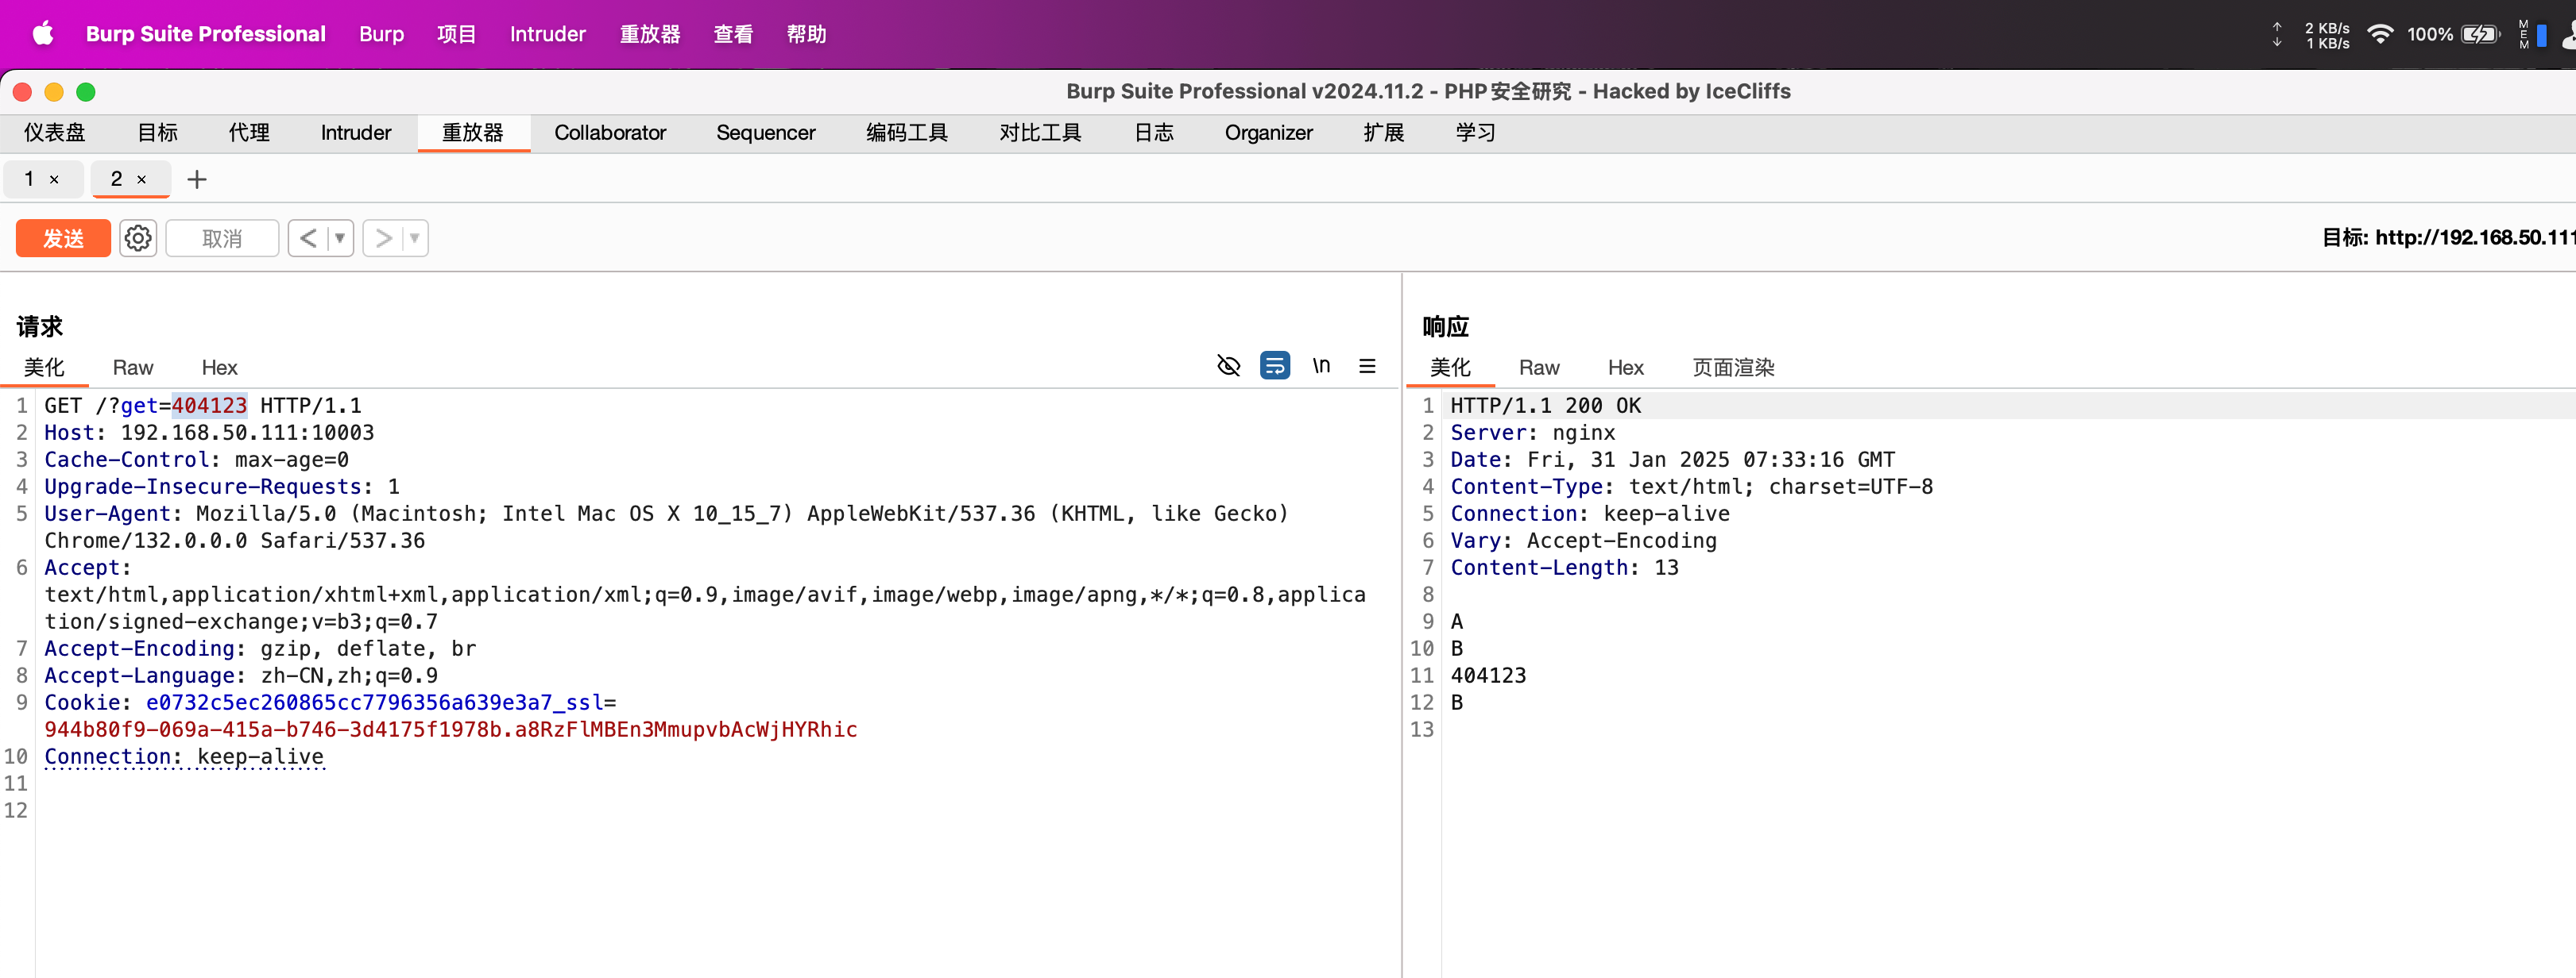2576x978 pixels.
Task: Open the 项目 project menu
Action: (456, 34)
